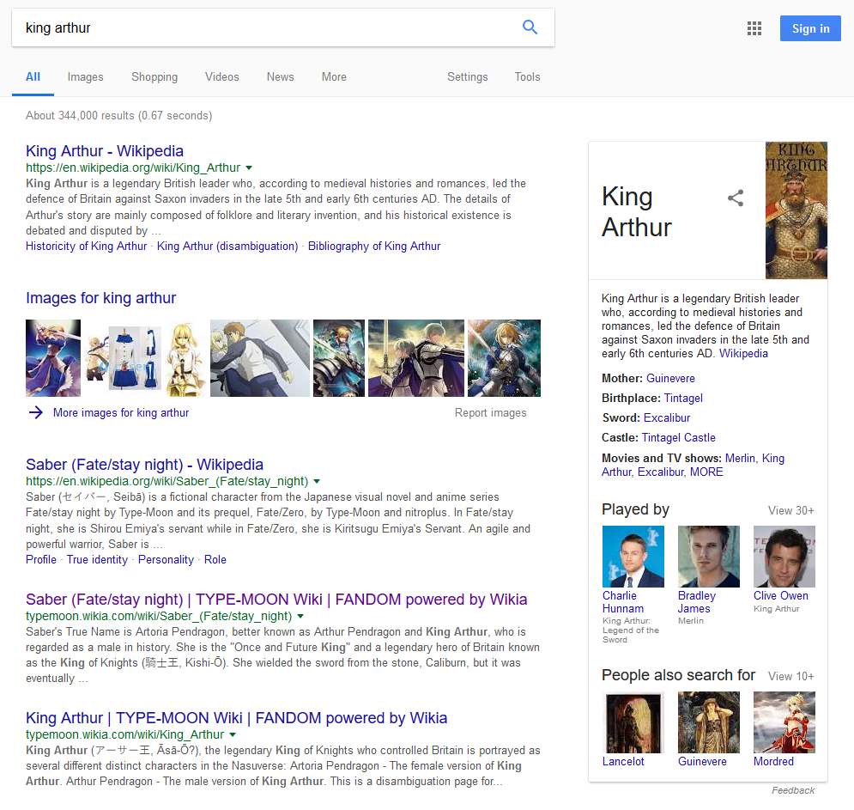Click the Bradley James name link
Screen dimensions: 854x810
[697, 602]
